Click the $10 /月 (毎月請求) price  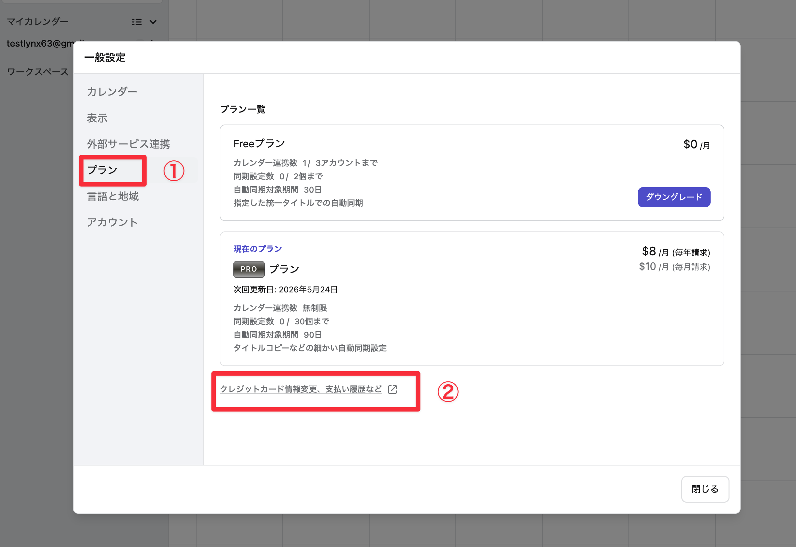click(674, 267)
